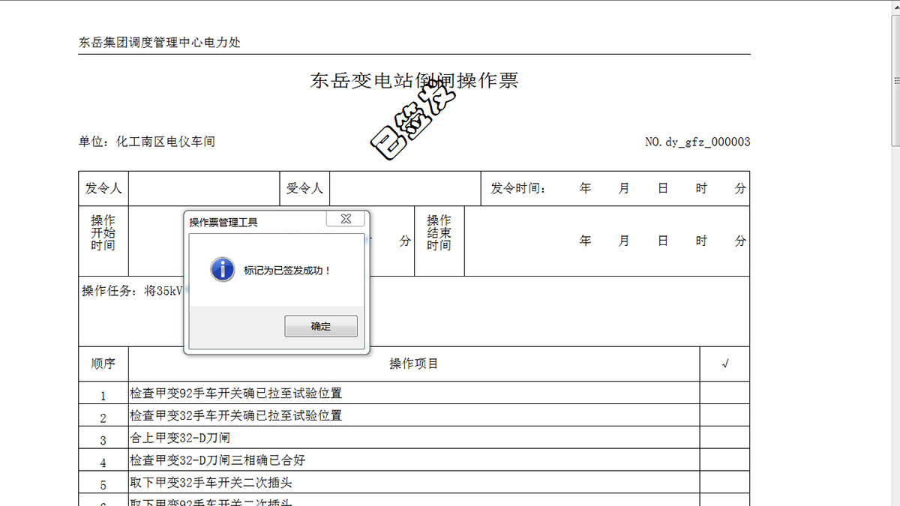
Task: Click the 确定 button in the dialog
Action: [x=321, y=326]
